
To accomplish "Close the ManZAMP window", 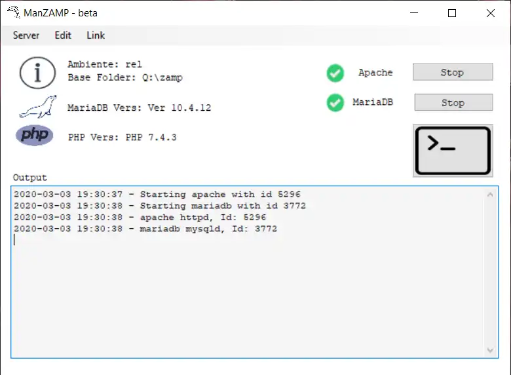I will [491, 13].
